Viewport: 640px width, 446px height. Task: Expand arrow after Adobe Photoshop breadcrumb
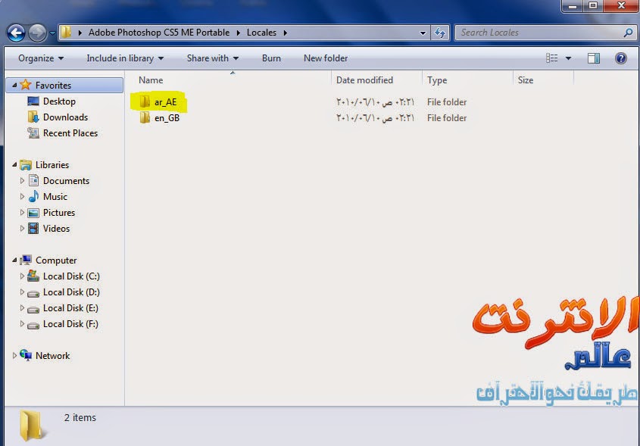click(239, 33)
